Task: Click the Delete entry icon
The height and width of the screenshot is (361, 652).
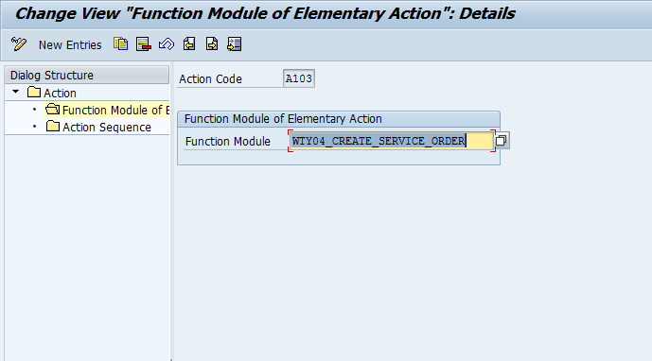Action: (x=144, y=44)
